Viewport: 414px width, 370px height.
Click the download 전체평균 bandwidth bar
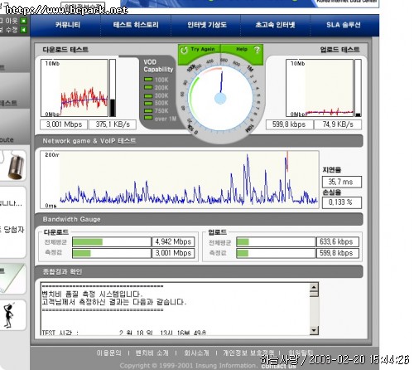point(112,242)
